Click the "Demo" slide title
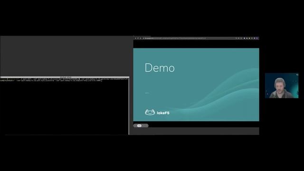304x171 pixels. (160, 67)
